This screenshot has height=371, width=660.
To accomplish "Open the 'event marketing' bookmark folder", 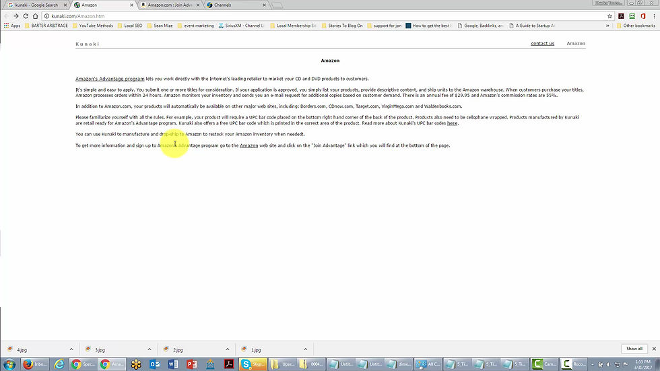I will click(195, 26).
